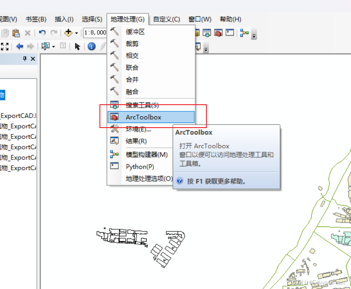Click the Full Extent toolbar icon
Viewport: 351px width, 289px height.
[x=5, y=46]
